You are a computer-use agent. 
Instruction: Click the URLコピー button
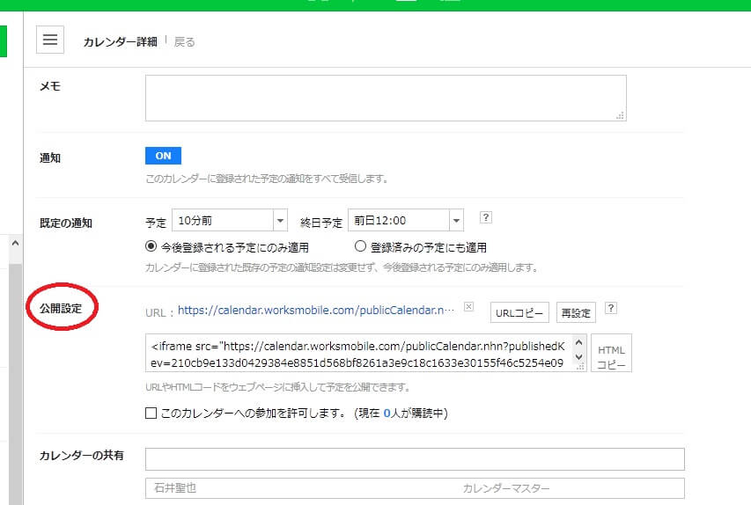(x=519, y=312)
